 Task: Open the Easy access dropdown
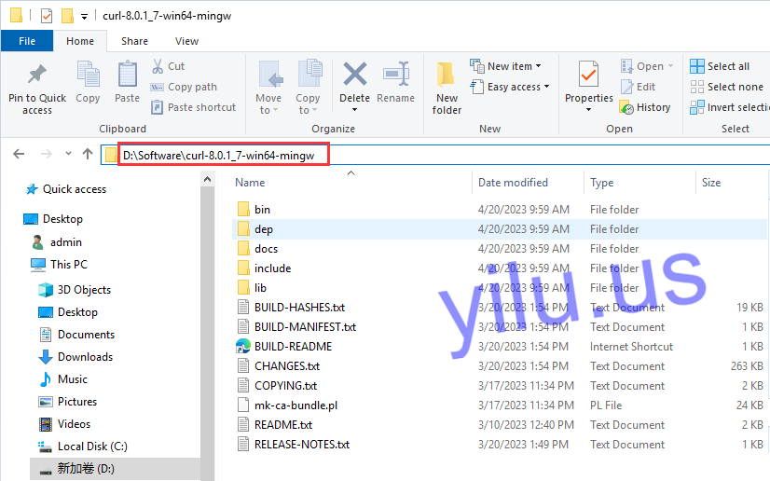pos(509,87)
